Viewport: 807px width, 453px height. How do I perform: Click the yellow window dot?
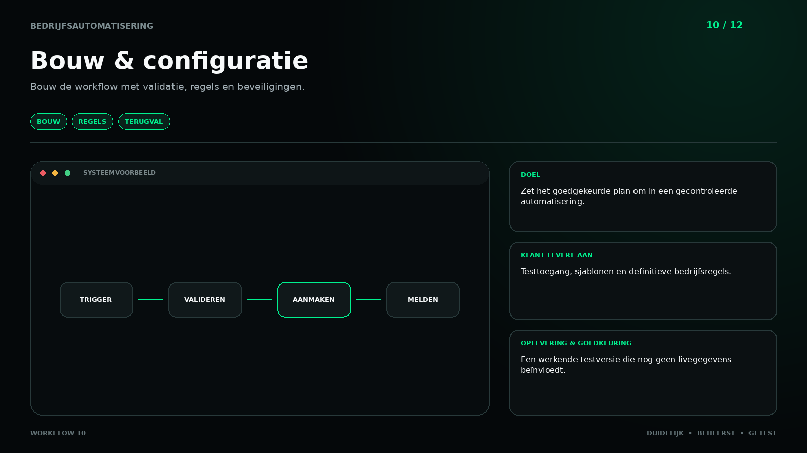(x=55, y=173)
